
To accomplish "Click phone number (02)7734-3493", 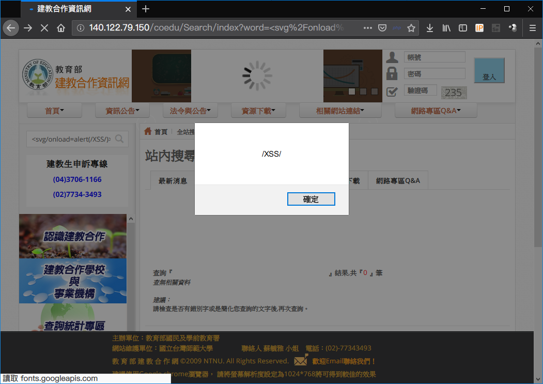I will pos(77,194).
